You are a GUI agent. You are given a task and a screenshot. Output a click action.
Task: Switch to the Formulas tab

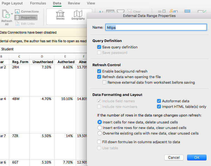coord(38,3)
